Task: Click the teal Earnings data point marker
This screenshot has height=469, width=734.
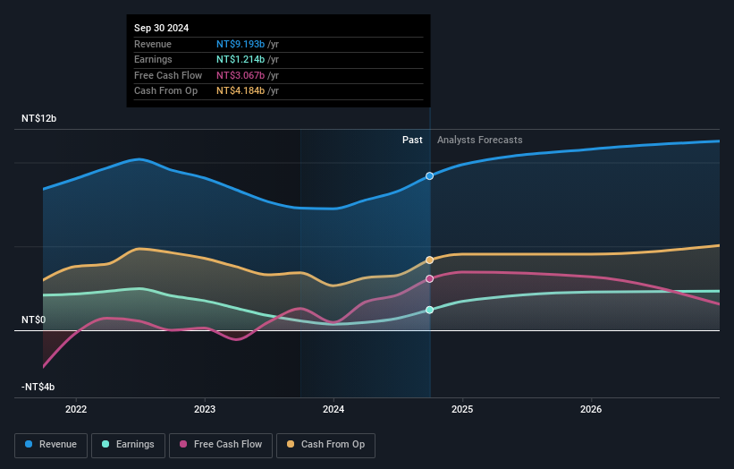Action: (429, 311)
